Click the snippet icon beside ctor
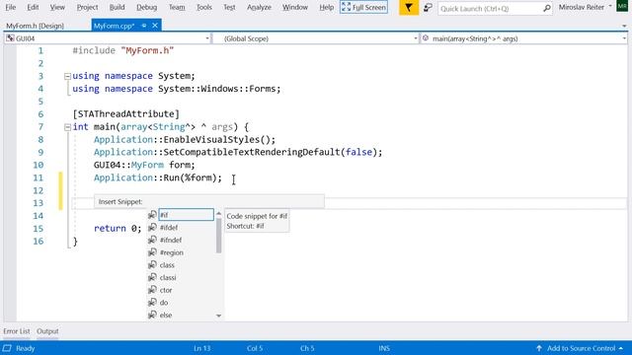Image resolution: width=632 pixels, height=355 pixels. [x=152, y=290]
